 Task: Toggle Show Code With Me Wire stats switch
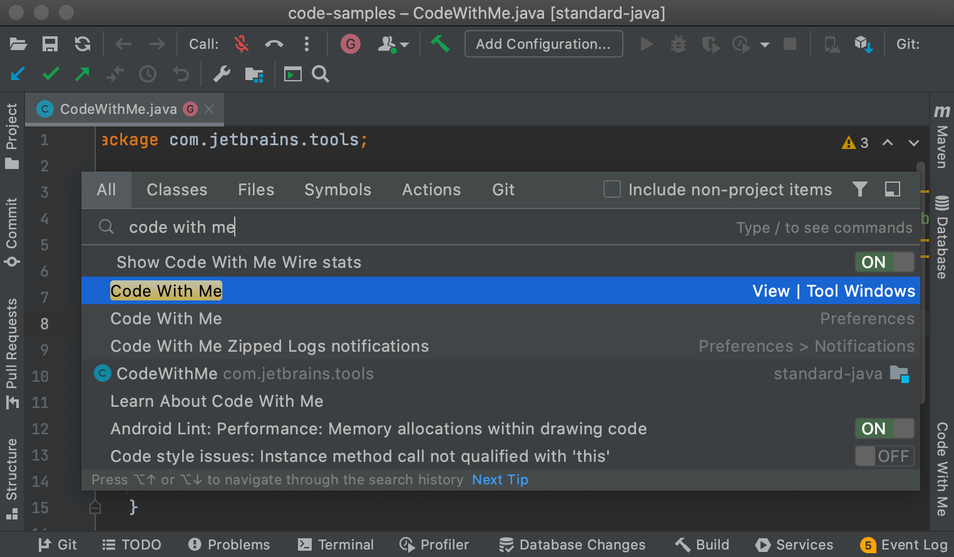point(885,262)
